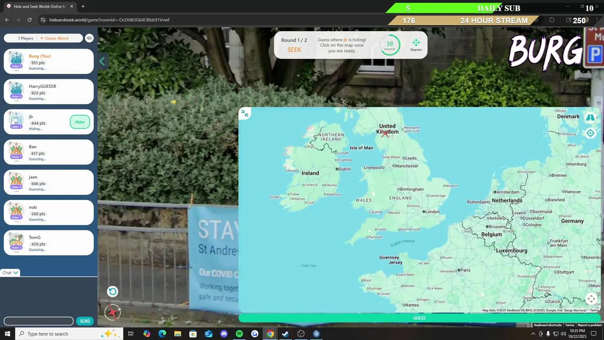
Task: Switch the map to road layer icon
Action: point(590,117)
